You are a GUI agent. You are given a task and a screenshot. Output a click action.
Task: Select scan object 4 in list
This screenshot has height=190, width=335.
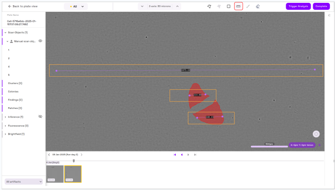coord(9,66)
